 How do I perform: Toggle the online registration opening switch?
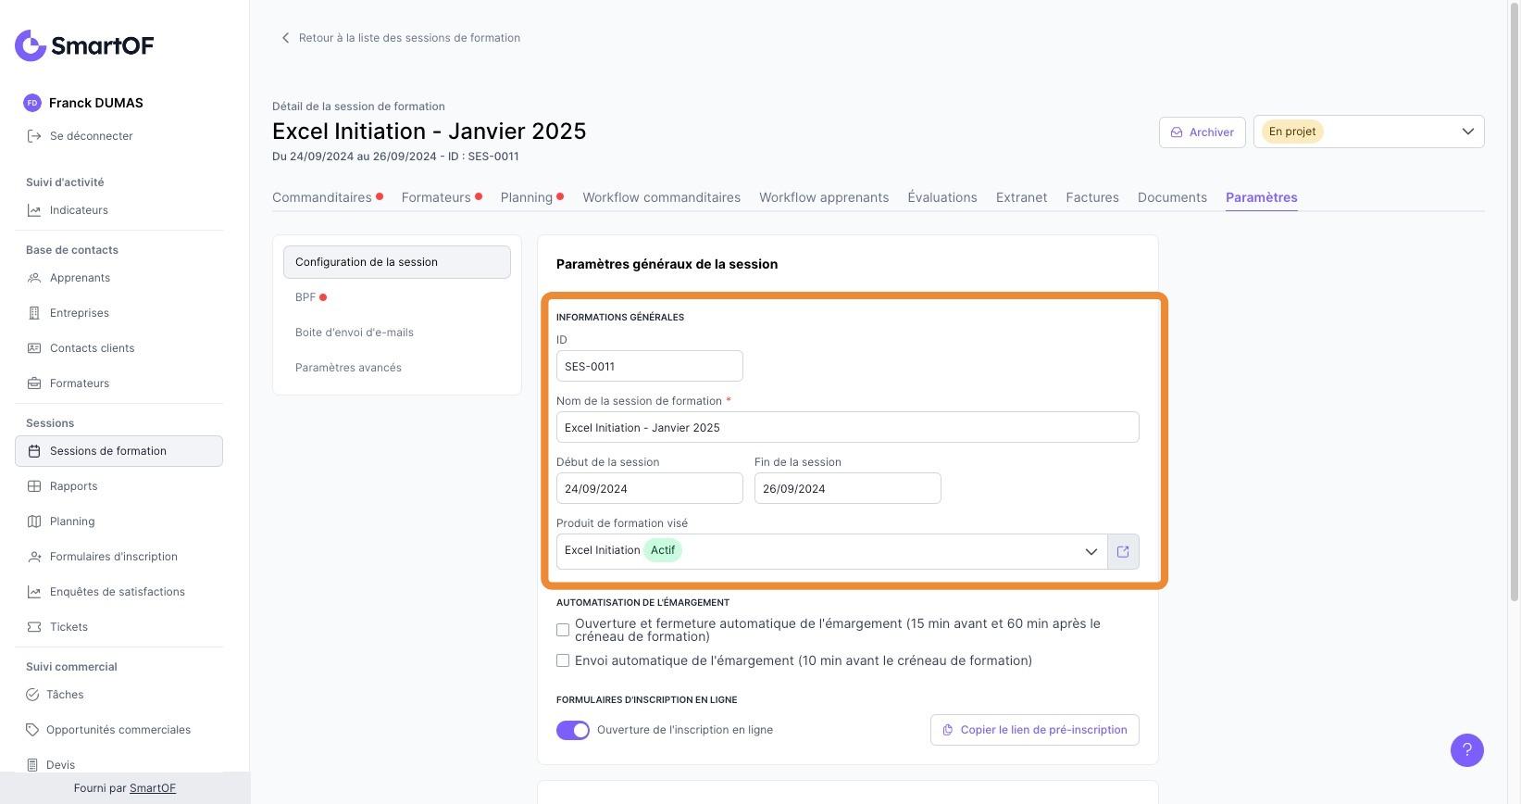click(573, 730)
